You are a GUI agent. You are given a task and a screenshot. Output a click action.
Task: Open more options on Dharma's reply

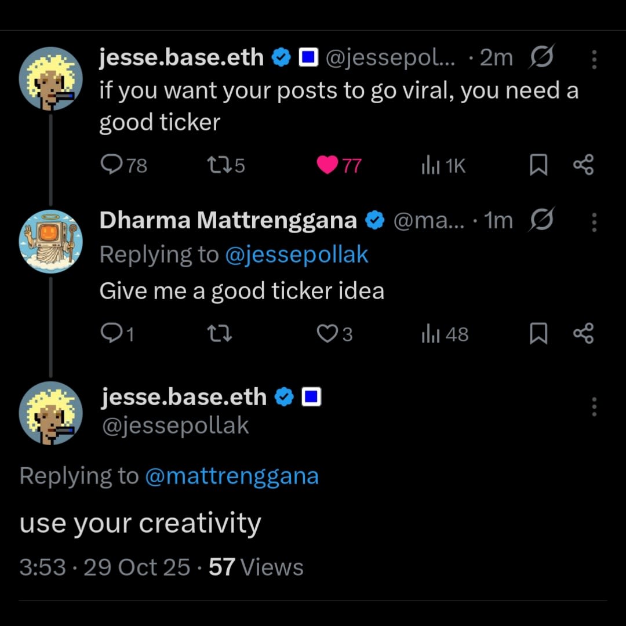click(594, 221)
